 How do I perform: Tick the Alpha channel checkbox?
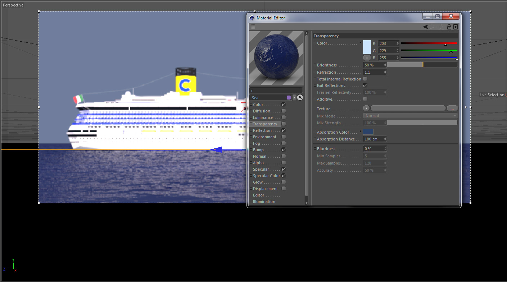pyautogui.click(x=284, y=163)
